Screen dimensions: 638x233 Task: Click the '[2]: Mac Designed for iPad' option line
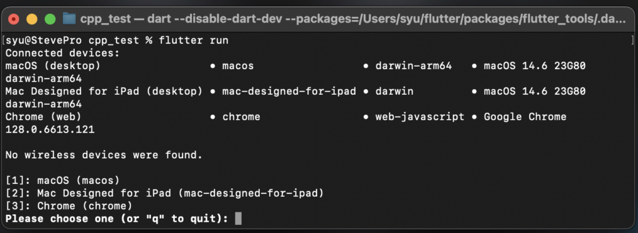164,193
